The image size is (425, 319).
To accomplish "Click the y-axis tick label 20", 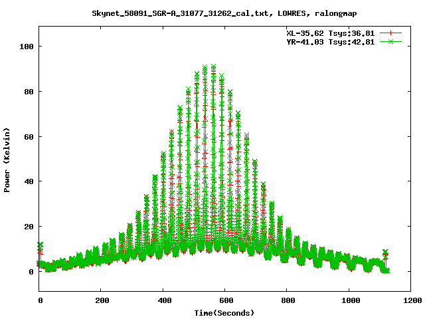I will pos(29,227).
